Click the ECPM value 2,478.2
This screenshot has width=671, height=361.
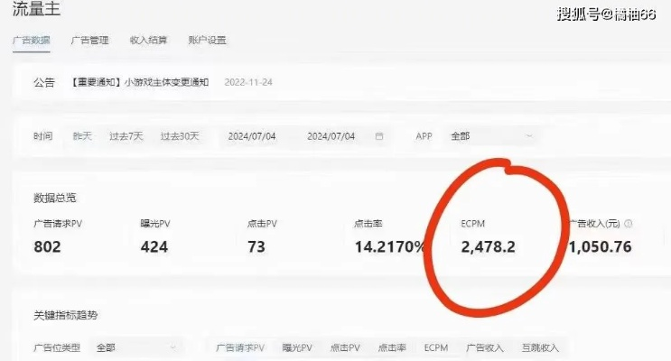tap(489, 246)
